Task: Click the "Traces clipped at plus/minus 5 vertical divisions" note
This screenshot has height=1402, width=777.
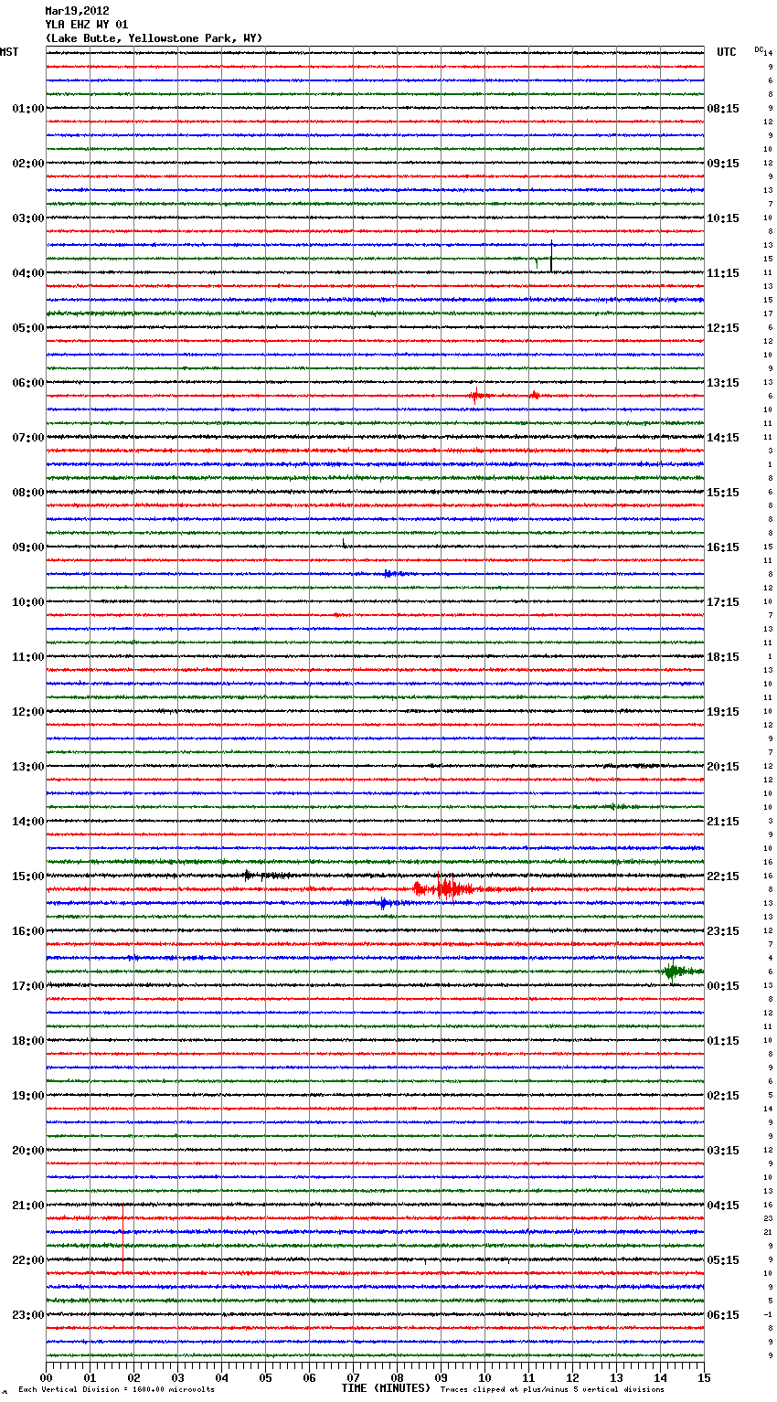Action: [552, 1389]
